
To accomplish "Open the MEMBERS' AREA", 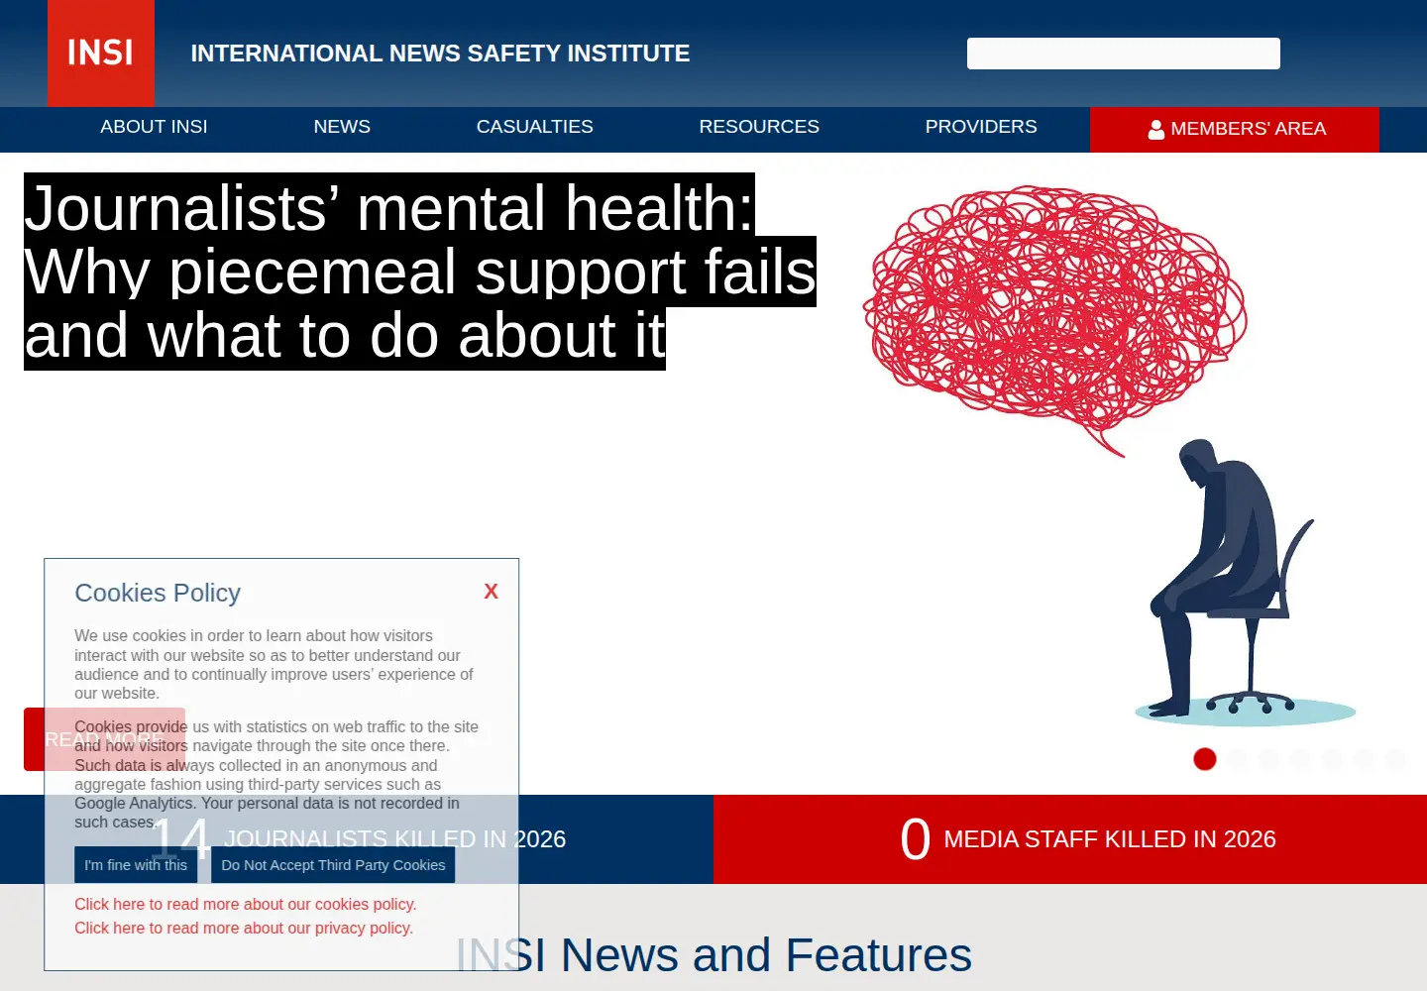I will pyautogui.click(x=1235, y=130).
